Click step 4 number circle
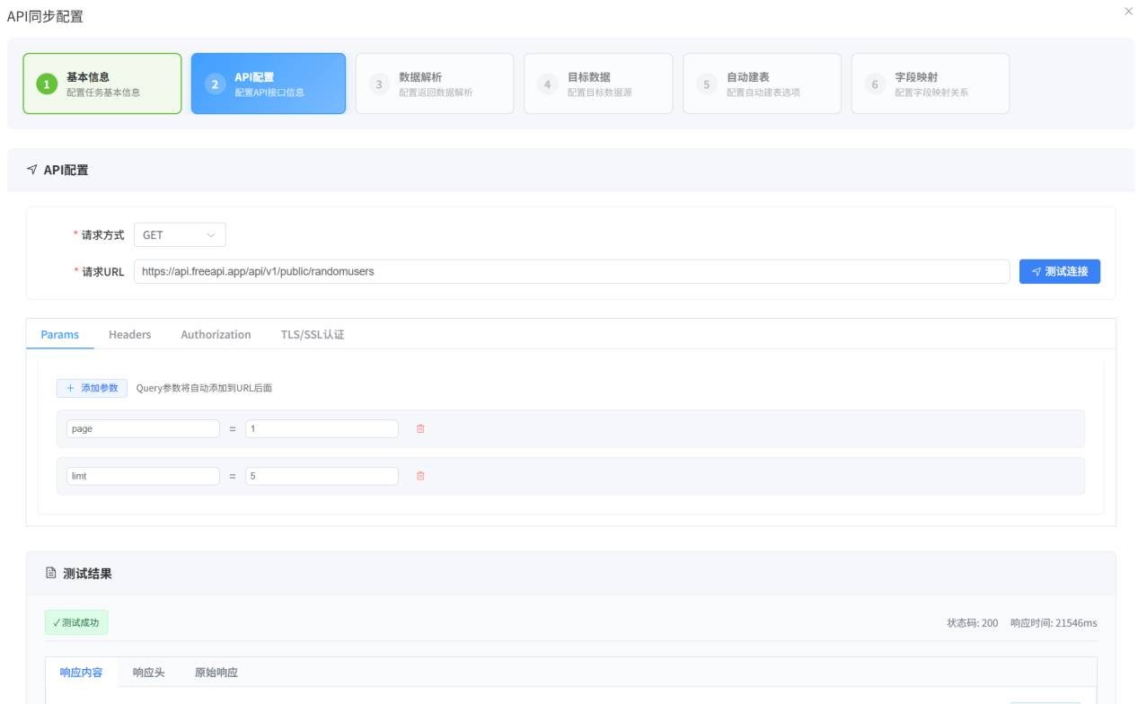This screenshot has width=1138, height=704. pos(547,84)
